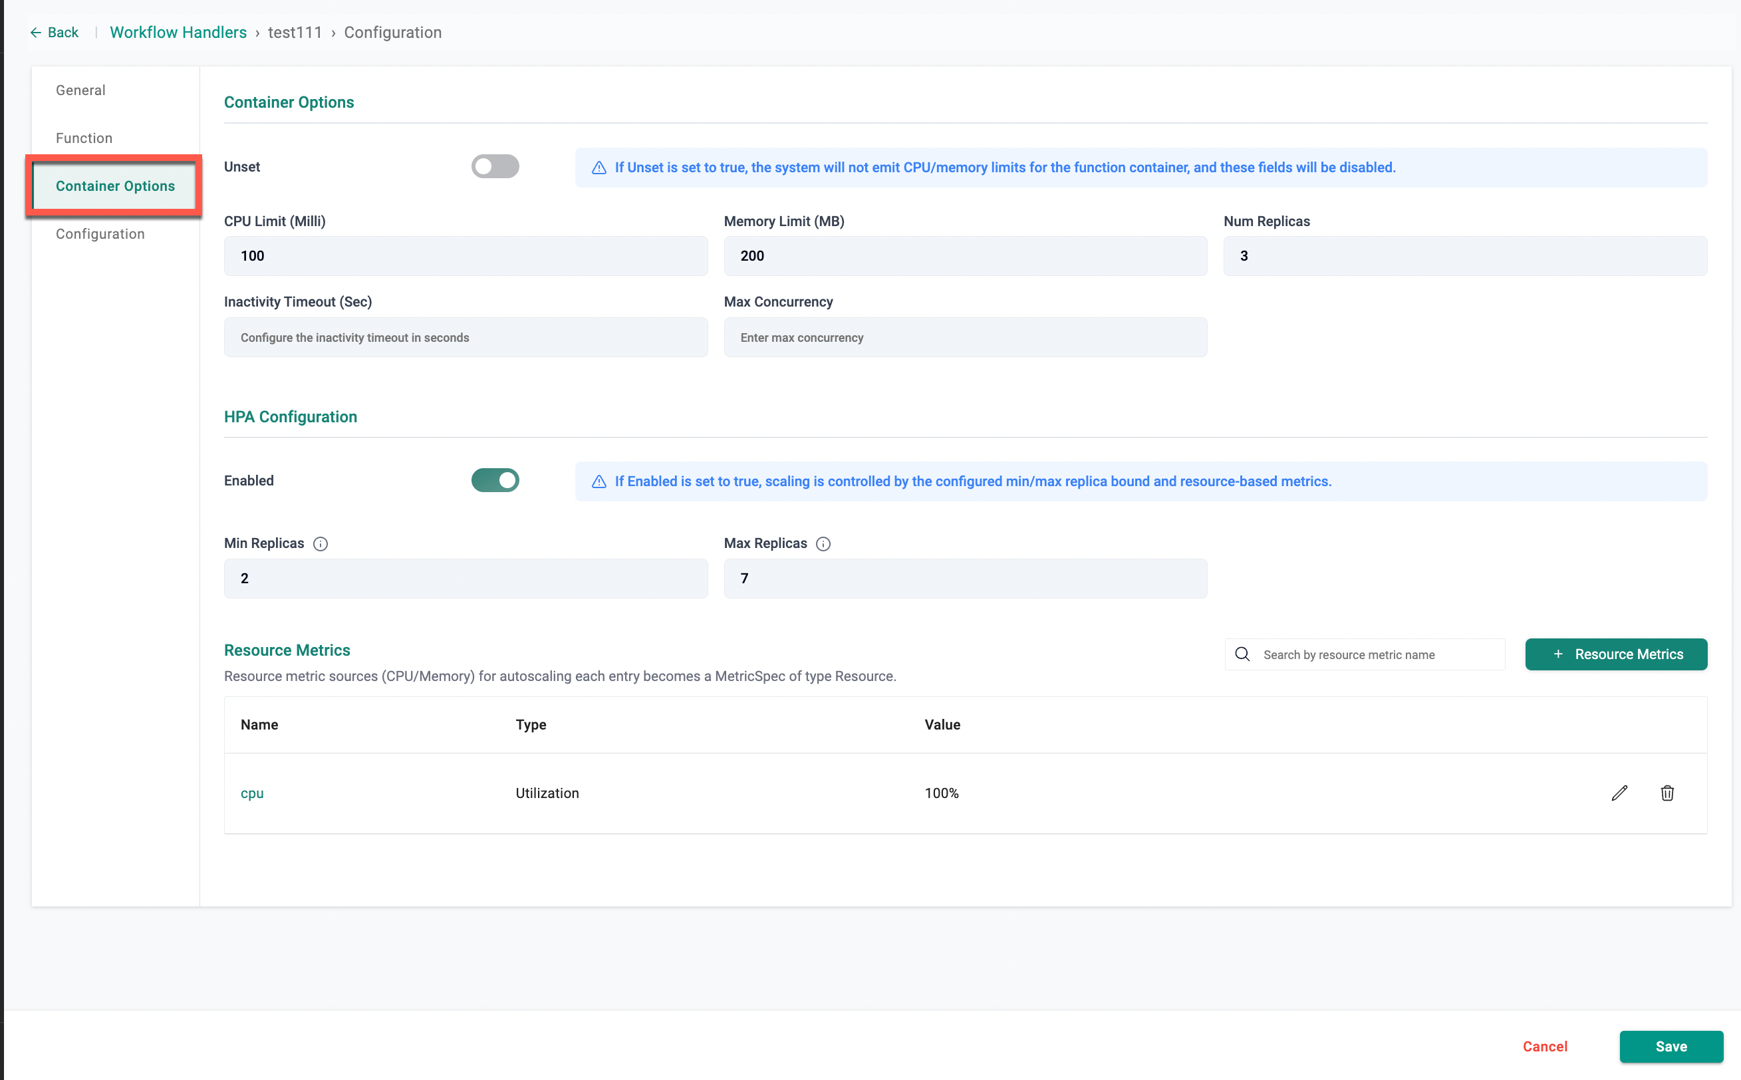Open the cpu metric link
1741x1080 pixels.
coord(252,793)
